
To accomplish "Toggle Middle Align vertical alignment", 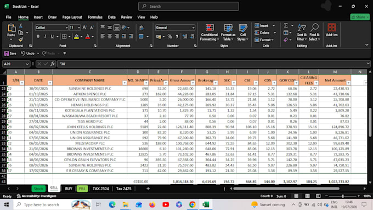I will pyautogui.click(x=110, y=27).
